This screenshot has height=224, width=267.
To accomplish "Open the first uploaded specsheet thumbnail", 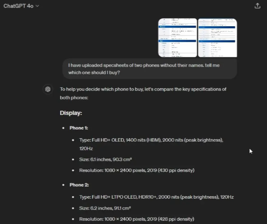I will (177, 38).
